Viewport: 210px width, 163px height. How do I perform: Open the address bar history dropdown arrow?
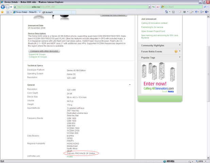tap(150, 7)
